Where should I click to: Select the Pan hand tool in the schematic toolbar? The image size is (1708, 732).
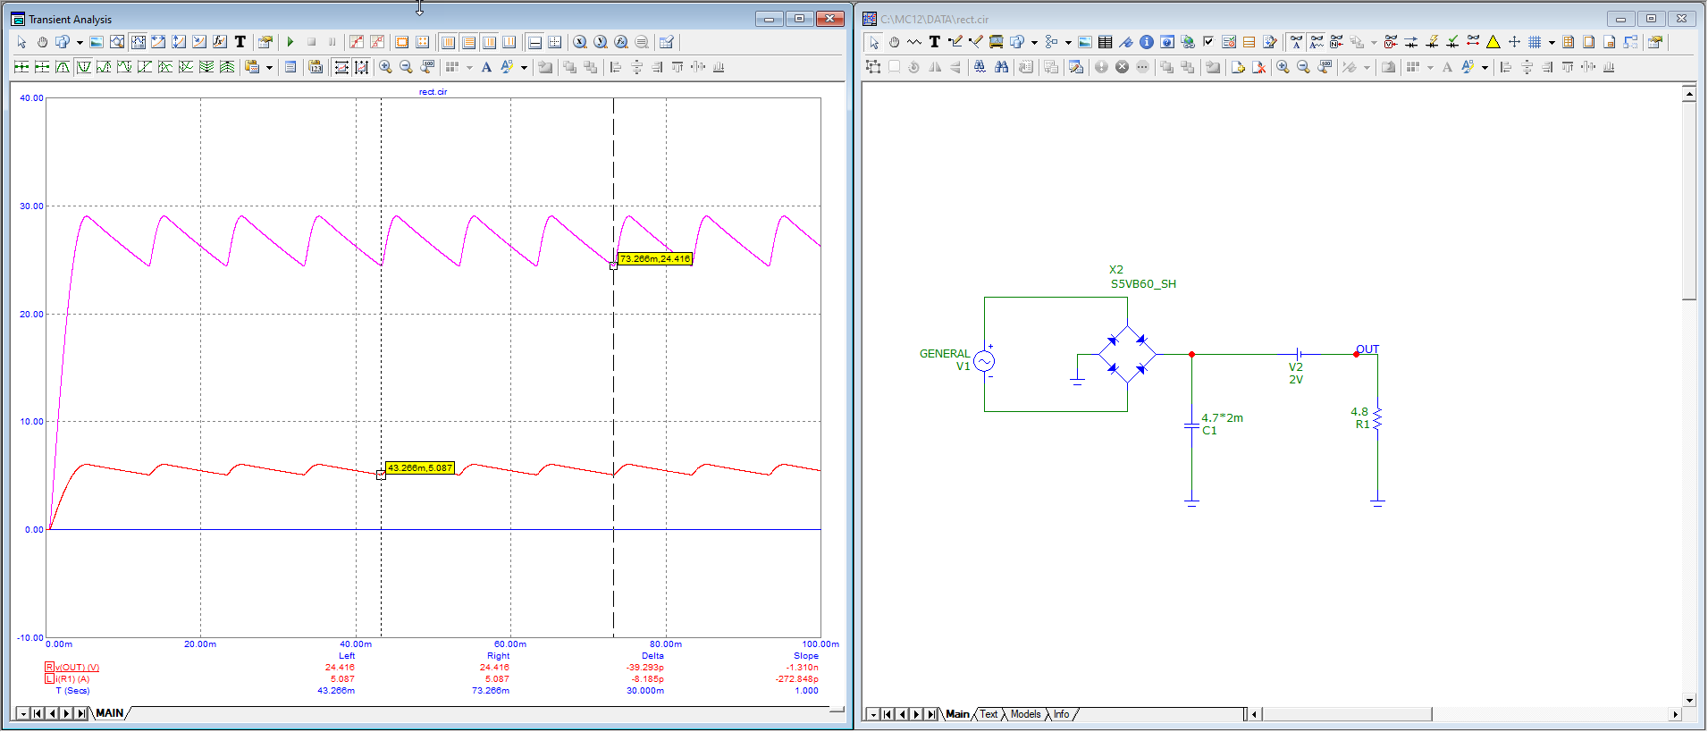894,42
